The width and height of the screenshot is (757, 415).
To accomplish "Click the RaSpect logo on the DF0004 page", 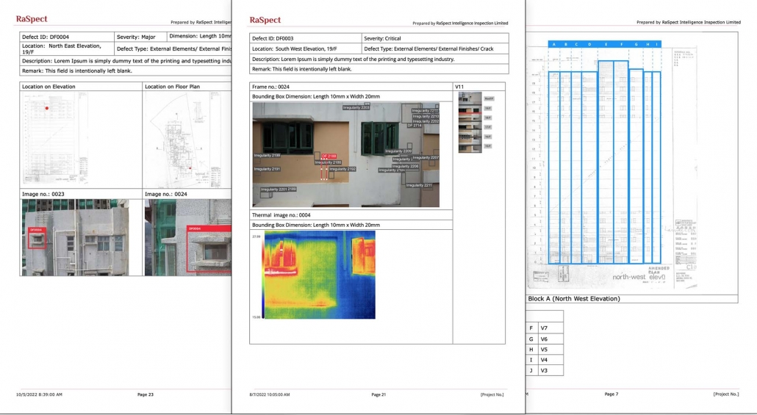I will click(32, 19).
